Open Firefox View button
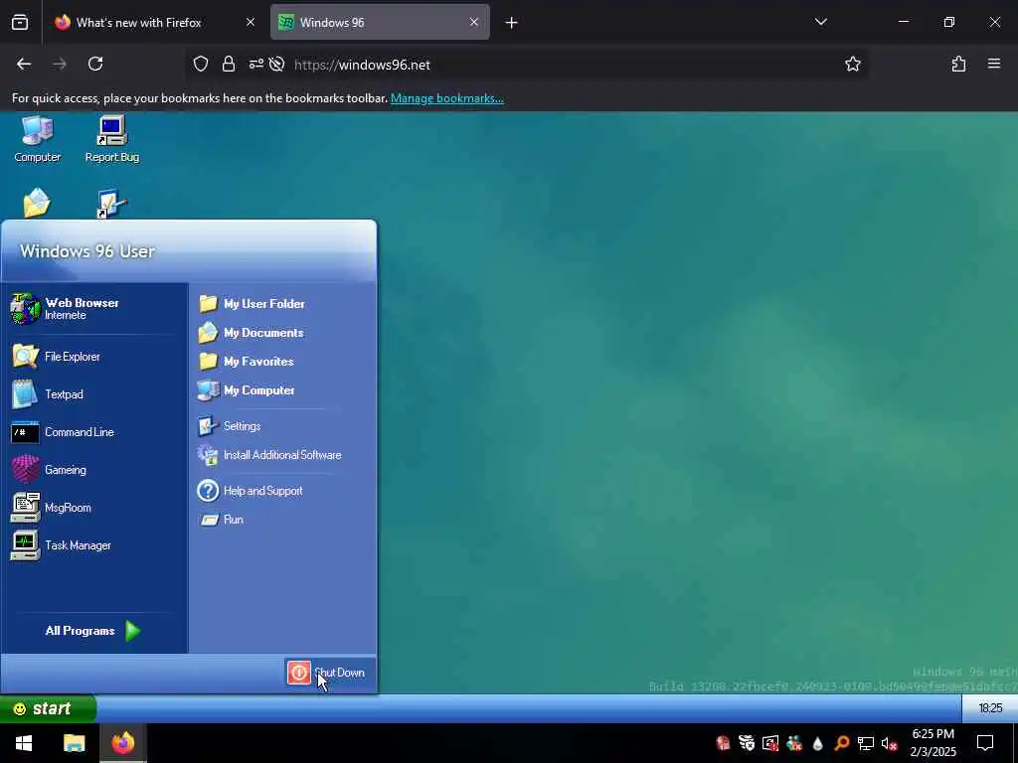1018x763 pixels. [20, 23]
